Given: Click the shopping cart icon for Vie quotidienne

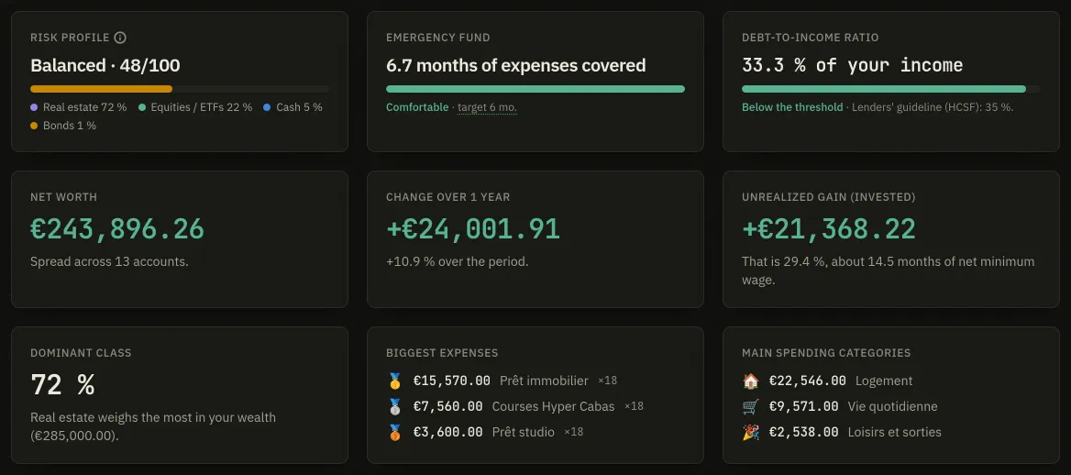Looking at the screenshot, I should pyautogui.click(x=750, y=406).
